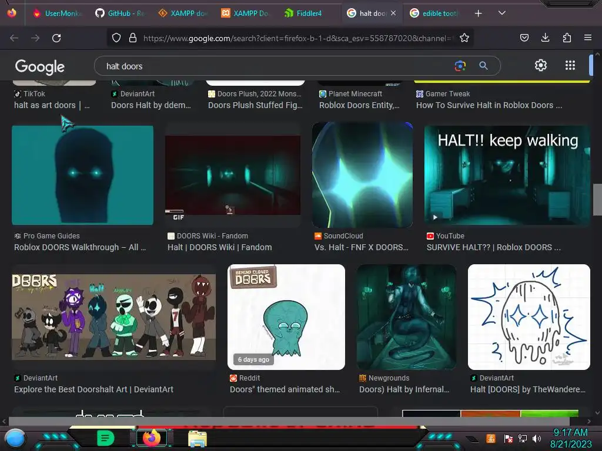Image resolution: width=602 pixels, height=451 pixels.
Task: Open the Google apps grid
Action: coord(570,66)
